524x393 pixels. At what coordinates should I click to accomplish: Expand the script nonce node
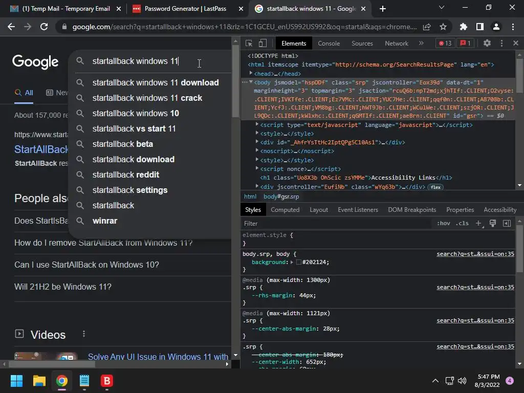point(257,168)
